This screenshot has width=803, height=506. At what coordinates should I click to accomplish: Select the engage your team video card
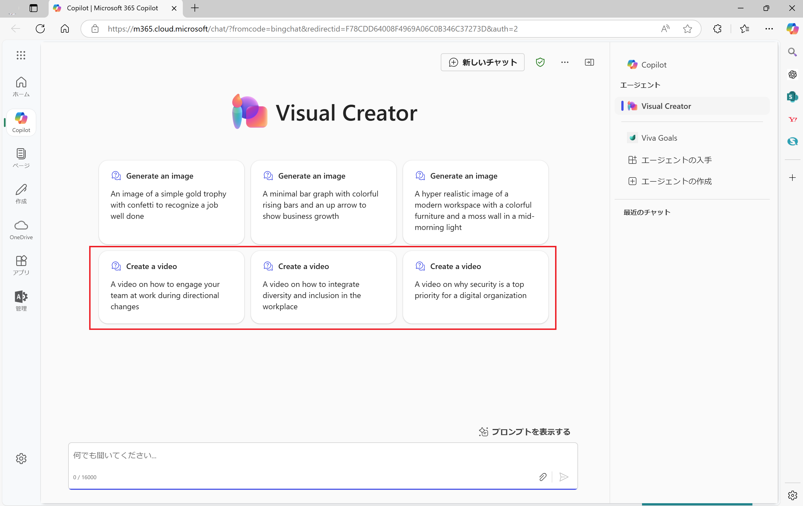point(172,287)
